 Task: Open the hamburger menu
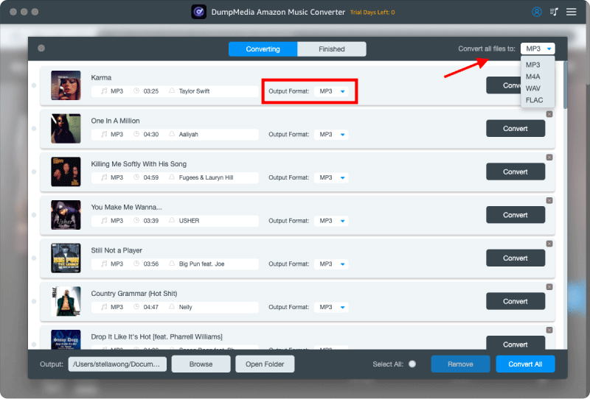pos(571,12)
